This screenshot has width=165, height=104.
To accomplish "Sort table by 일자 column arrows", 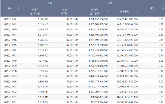I will click(x=18, y=8).
